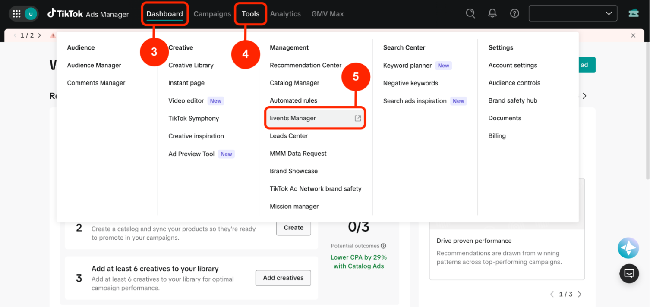Click the TikTok Ads Manager logo
This screenshot has height=307, width=650.
[88, 14]
